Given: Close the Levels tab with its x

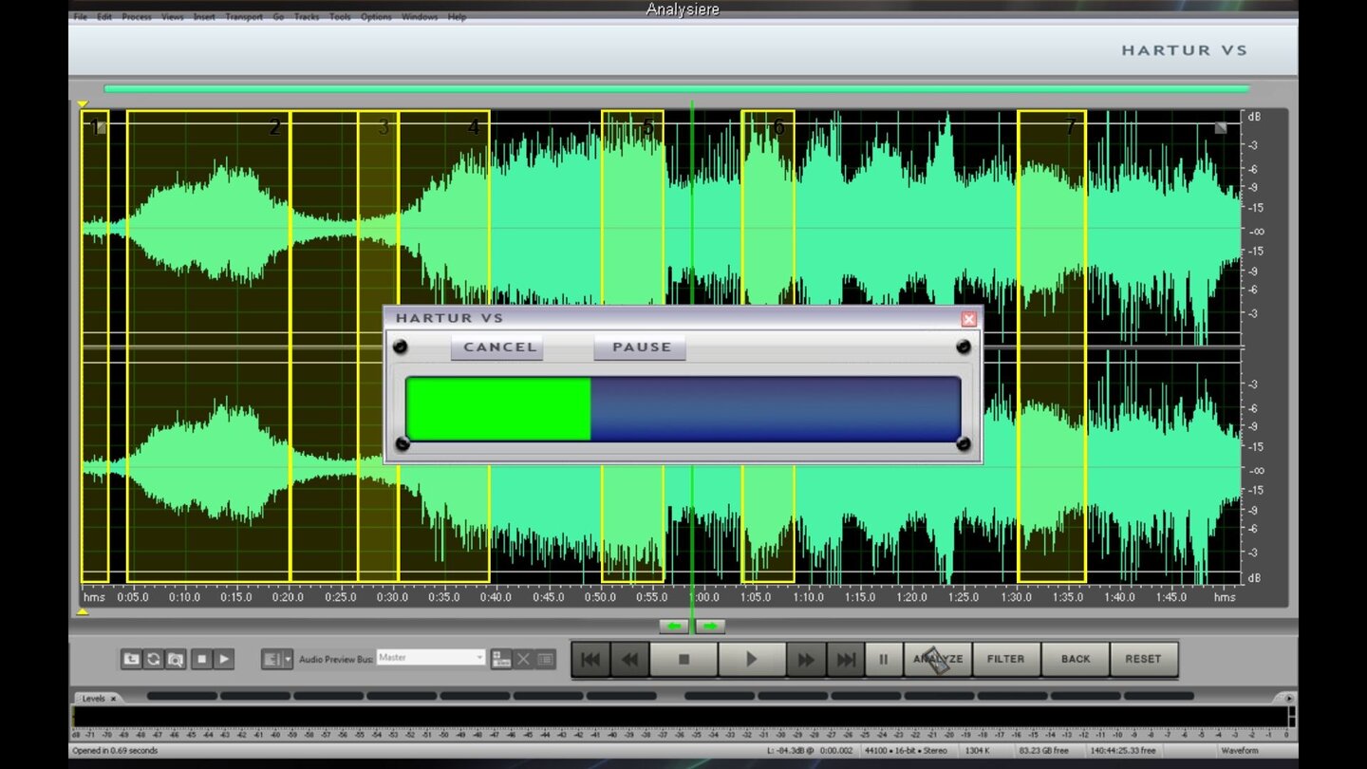Looking at the screenshot, I should click(113, 699).
